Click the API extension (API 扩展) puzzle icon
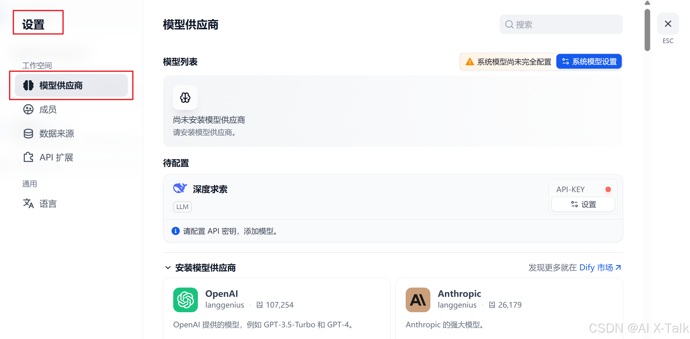690x339 pixels. pyautogui.click(x=28, y=157)
